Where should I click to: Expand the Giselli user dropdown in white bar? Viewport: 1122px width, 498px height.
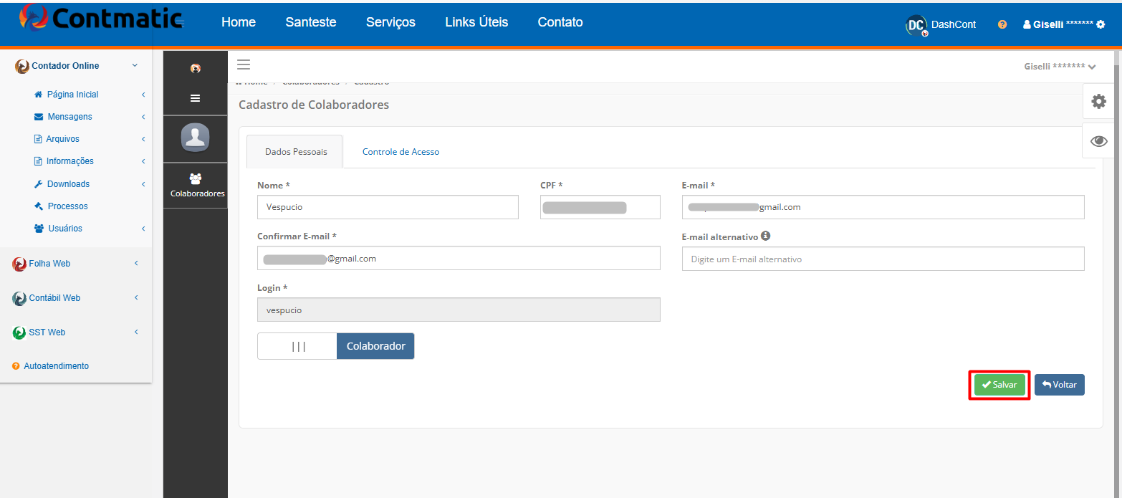[1060, 67]
